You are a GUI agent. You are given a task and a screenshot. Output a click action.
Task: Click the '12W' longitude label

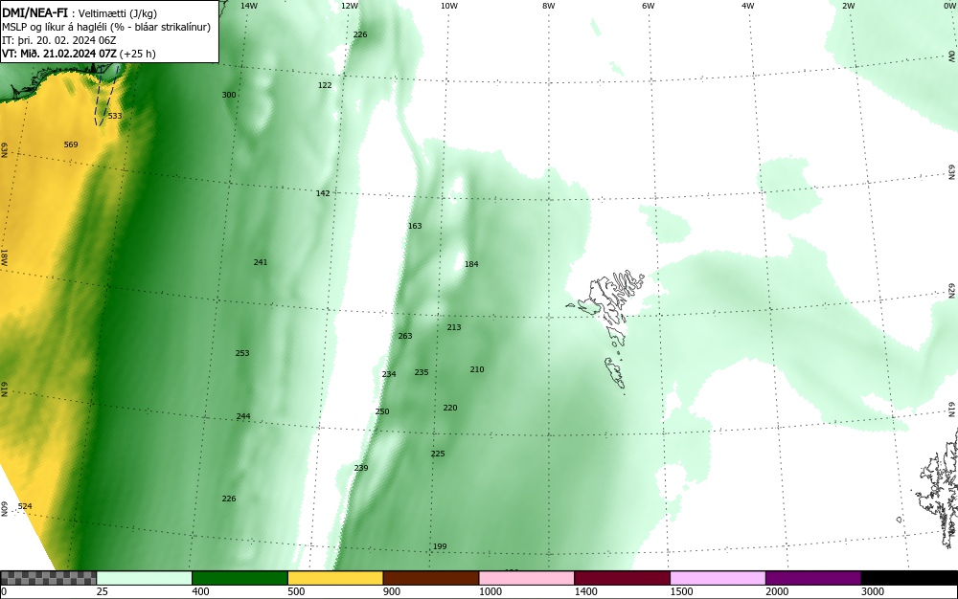(x=349, y=6)
